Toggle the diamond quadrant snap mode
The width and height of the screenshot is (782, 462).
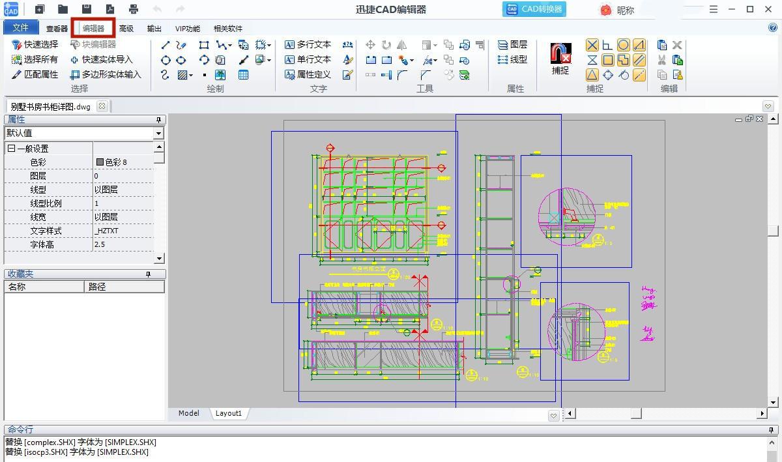607,75
